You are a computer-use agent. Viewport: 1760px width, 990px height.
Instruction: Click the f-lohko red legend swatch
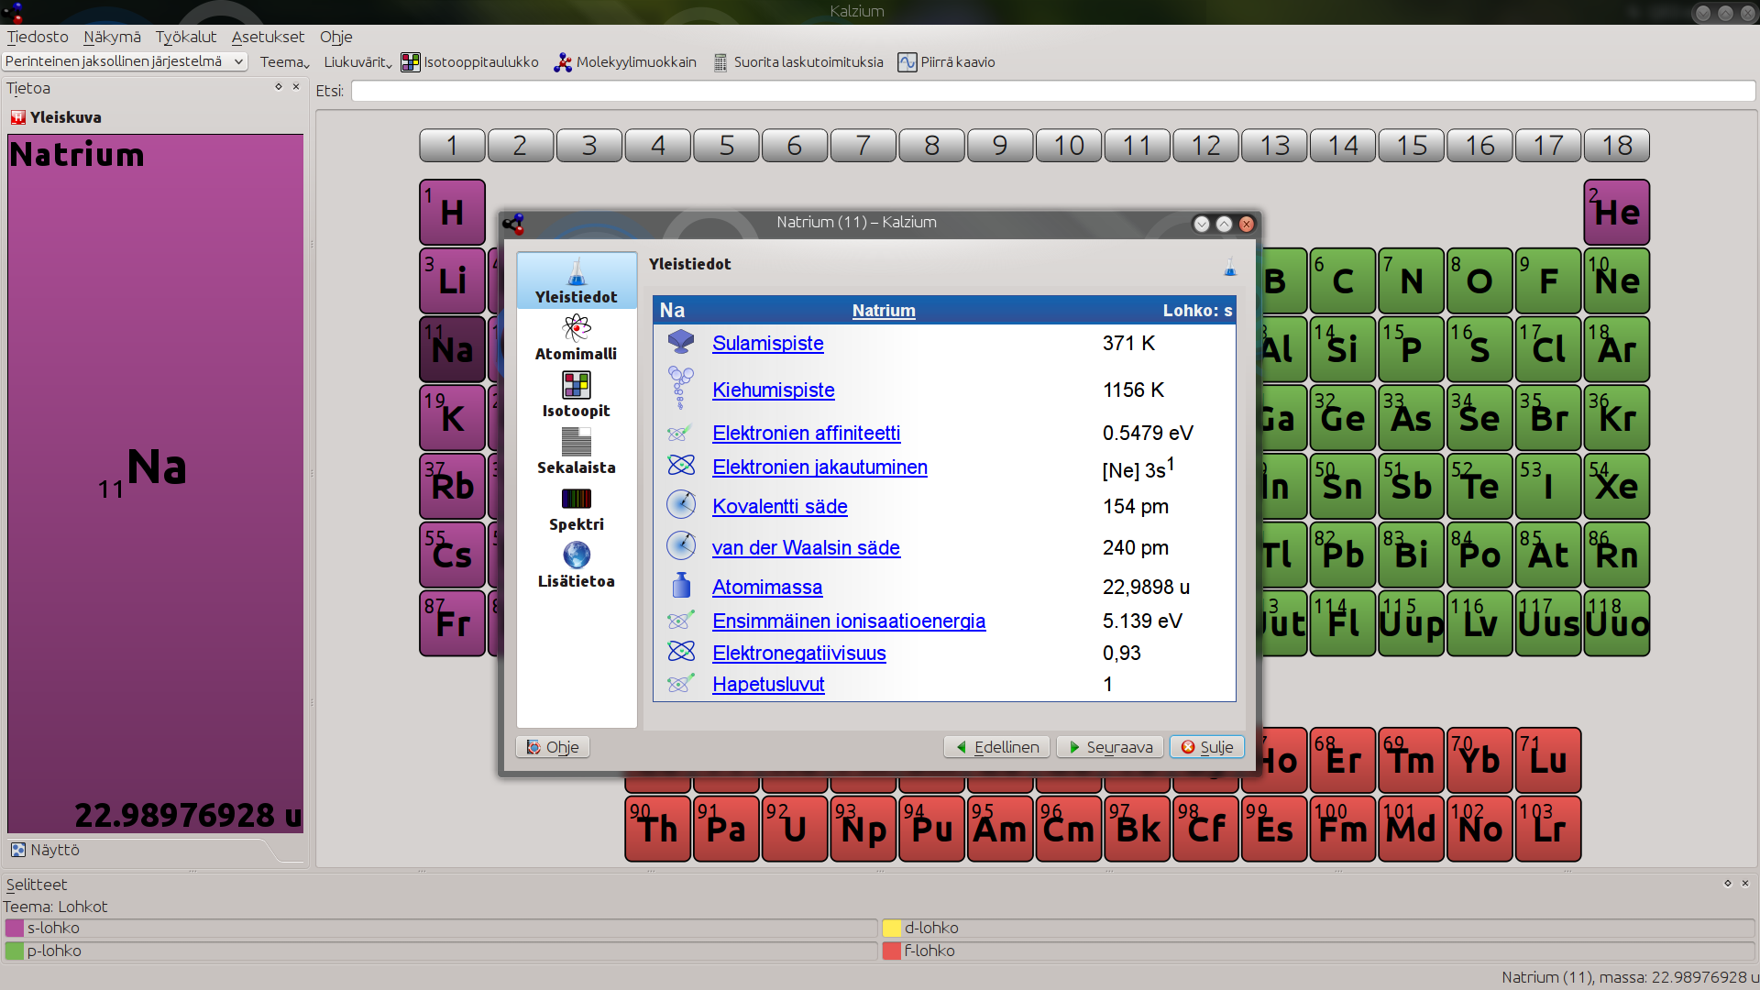coord(892,951)
